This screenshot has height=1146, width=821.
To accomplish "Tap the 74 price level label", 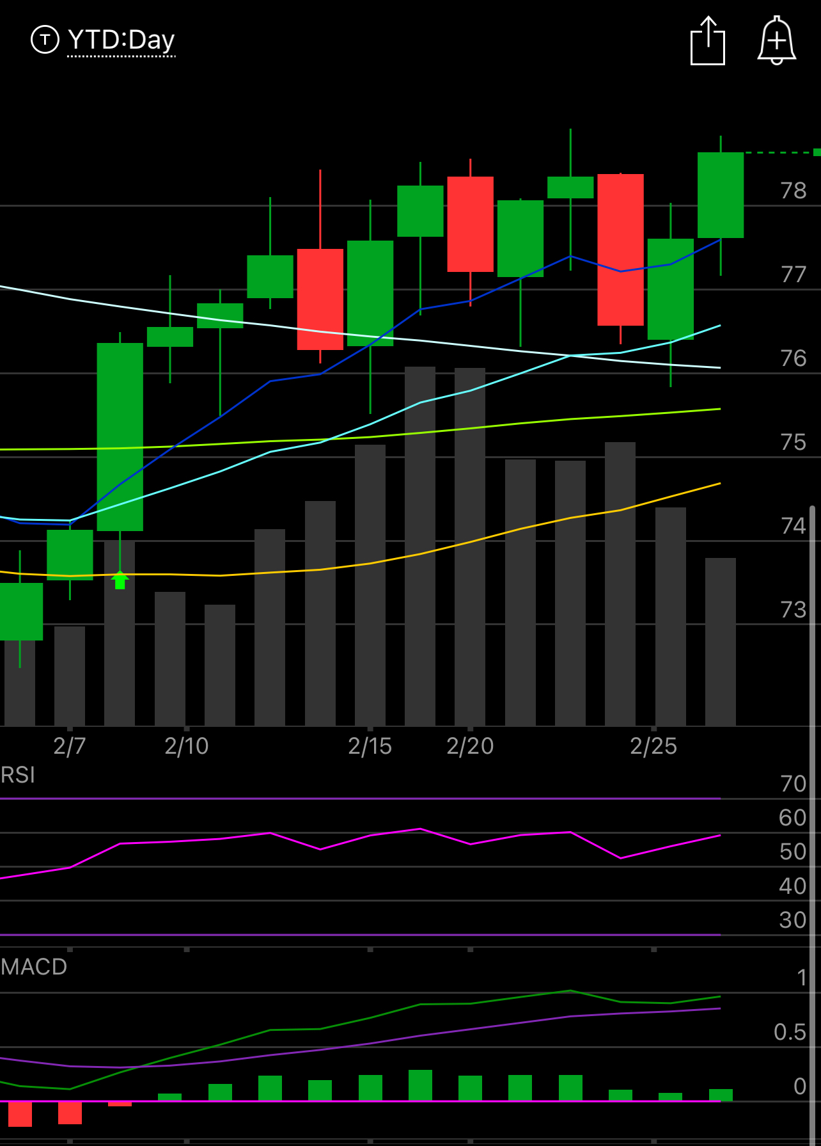I will pyautogui.click(x=794, y=526).
